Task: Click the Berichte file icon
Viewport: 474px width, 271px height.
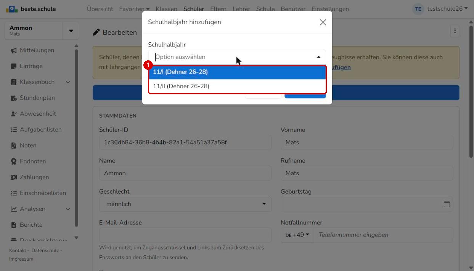Action: 14,225
